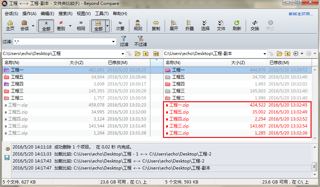Select the log line at 14:17:47
This screenshot has height=187, width=320.
(162, 168)
